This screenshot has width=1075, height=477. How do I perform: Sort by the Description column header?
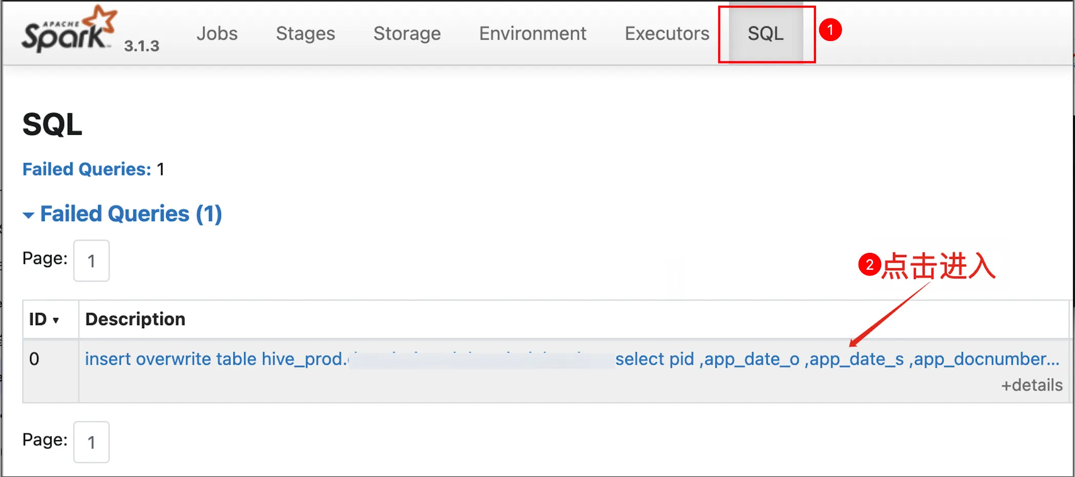pos(135,319)
